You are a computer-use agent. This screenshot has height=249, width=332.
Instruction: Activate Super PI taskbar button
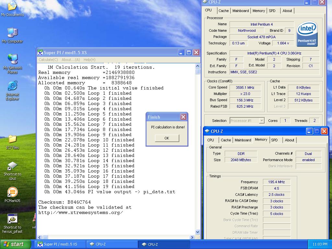click(x=60, y=244)
